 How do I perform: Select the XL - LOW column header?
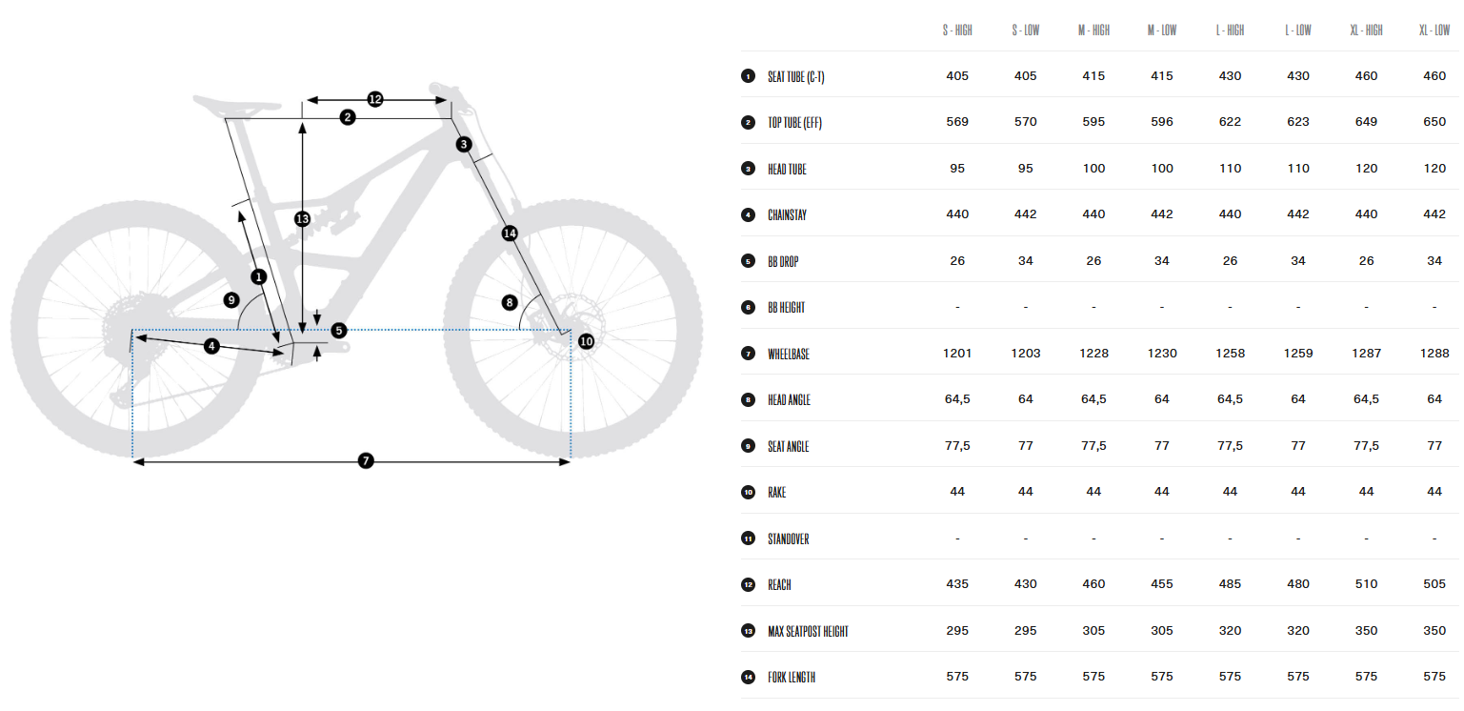(1434, 30)
